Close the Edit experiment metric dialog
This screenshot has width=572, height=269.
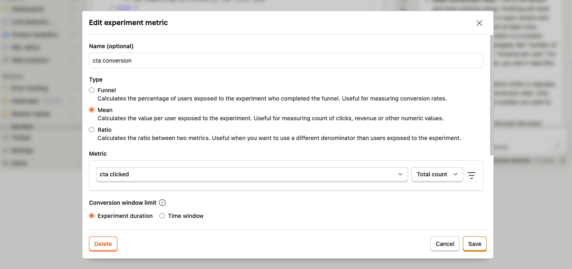click(479, 23)
